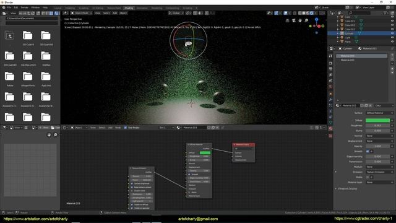Open the Render properties tab icon

330,63
